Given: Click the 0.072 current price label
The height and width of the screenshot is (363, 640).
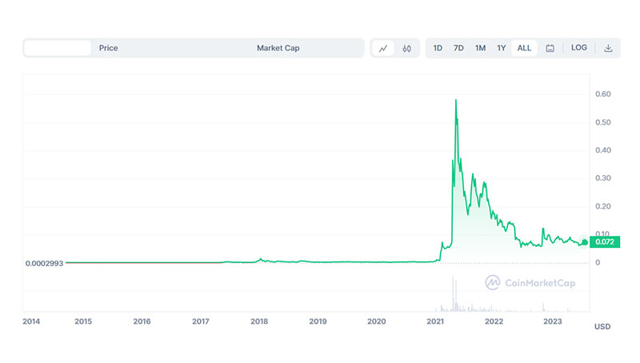Looking at the screenshot, I should [605, 241].
